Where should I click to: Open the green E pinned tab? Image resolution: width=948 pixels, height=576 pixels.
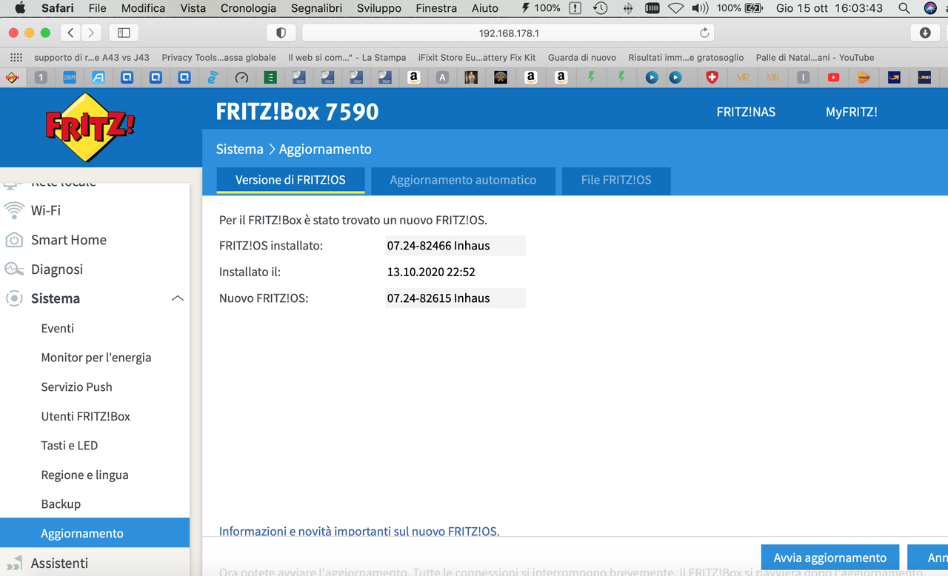point(270,77)
